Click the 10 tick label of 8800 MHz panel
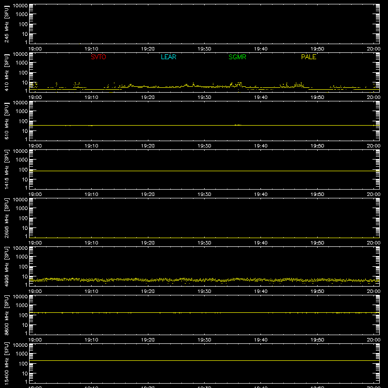Screen dimensions: 388x388 (25, 325)
